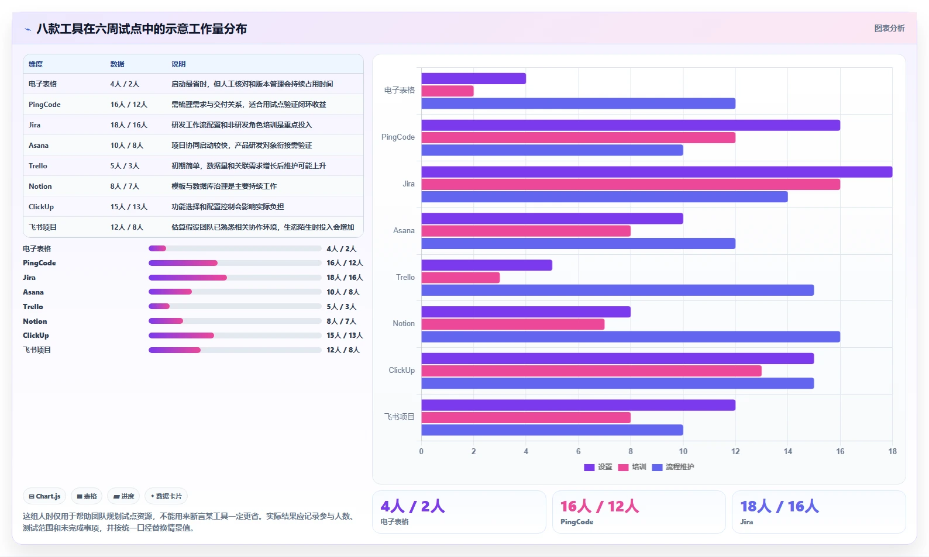Viewport: 929px width, 557px height.
Task: Click the dashboard title 八款工具在六周试点中的示意工作量分布
Action: click(x=142, y=29)
